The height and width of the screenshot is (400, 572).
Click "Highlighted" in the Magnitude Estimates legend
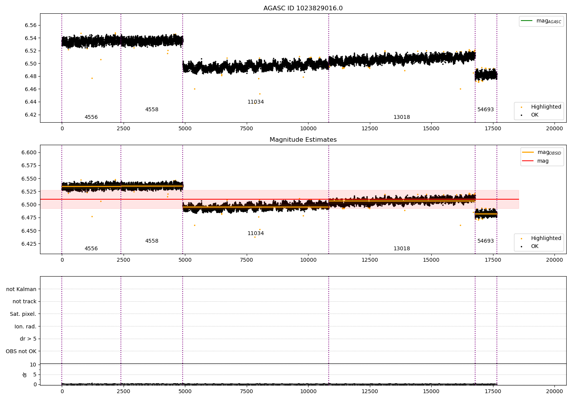(546, 238)
